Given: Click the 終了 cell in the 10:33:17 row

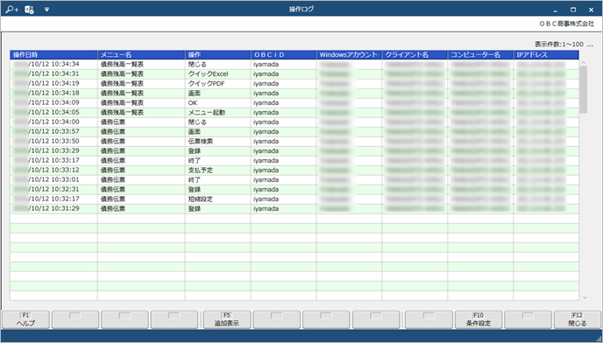Looking at the screenshot, I should click(217, 160).
